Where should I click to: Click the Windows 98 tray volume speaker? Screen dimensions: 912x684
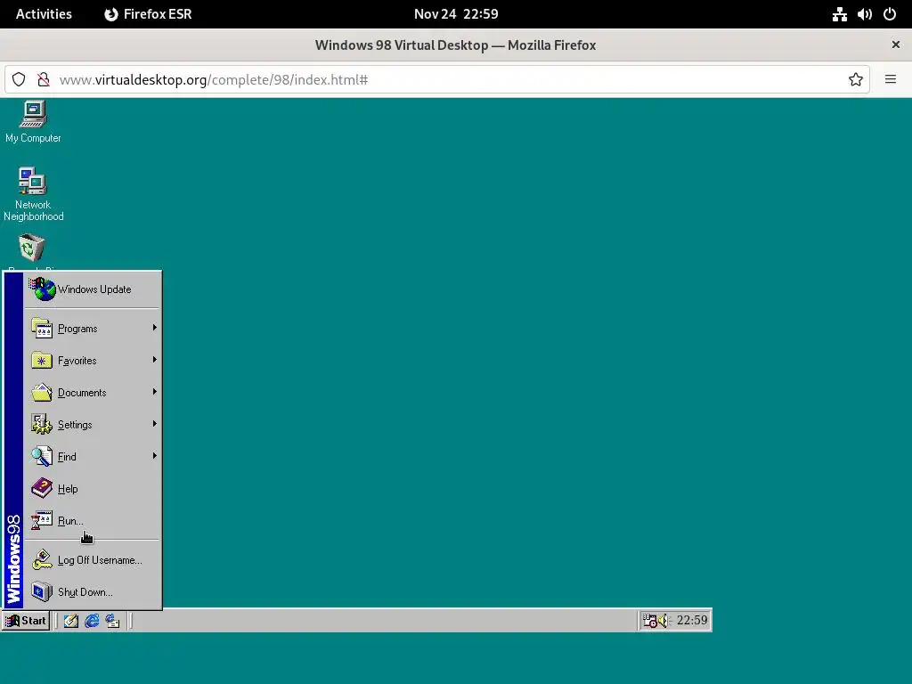coord(664,621)
